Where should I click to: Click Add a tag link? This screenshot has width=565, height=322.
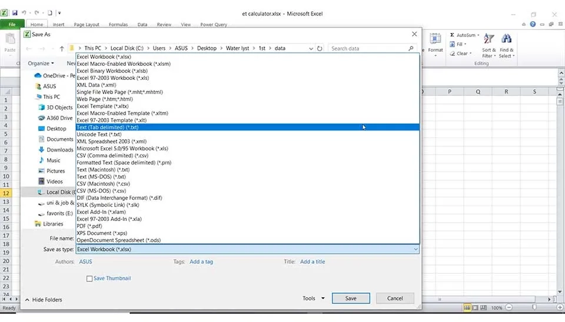coord(201,262)
